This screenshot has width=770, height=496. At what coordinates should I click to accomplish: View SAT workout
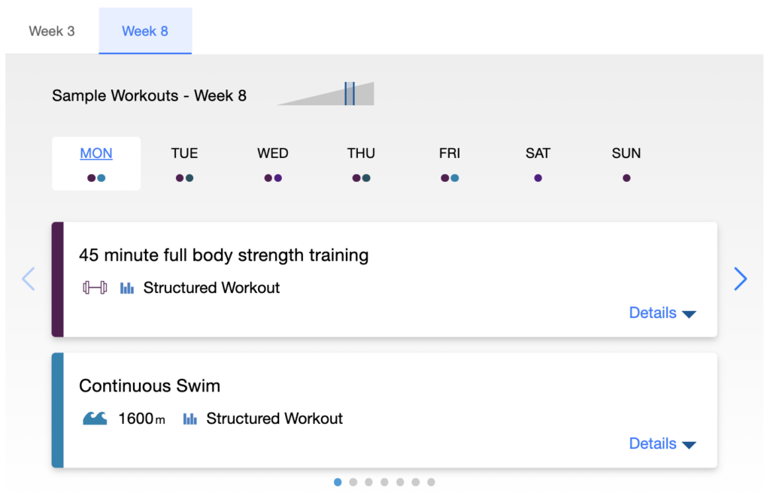(538, 154)
